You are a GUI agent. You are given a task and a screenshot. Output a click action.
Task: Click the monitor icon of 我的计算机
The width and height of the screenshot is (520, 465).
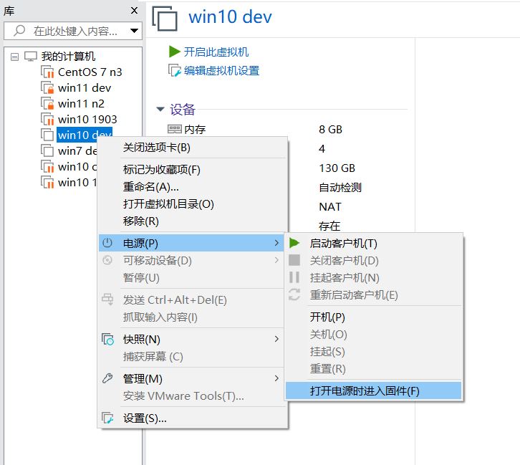31,57
